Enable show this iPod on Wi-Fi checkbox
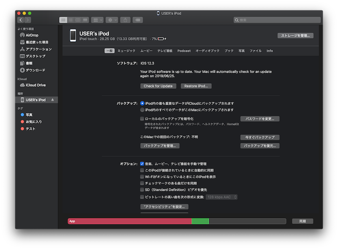The width and height of the screenshot is (338, 249). click(x=142, y=177)
